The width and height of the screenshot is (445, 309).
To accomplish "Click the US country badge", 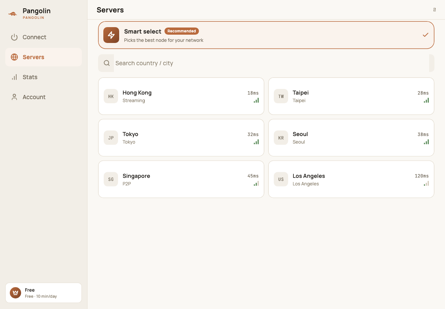I will (281, 179).
